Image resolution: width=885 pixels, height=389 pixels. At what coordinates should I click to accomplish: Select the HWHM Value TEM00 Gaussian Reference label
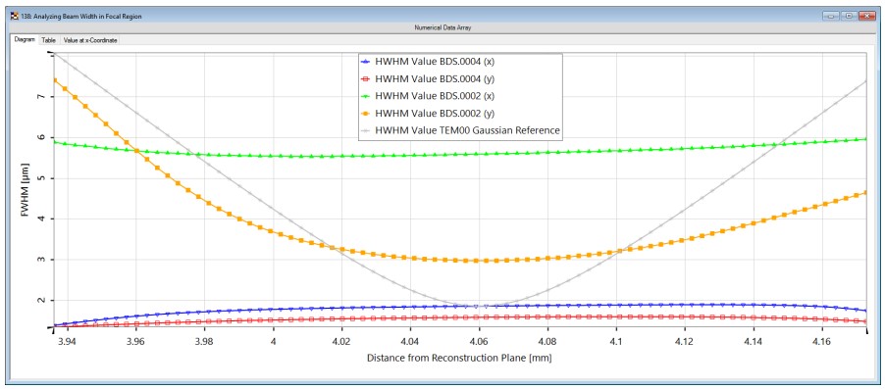click(x=467, y=130)
